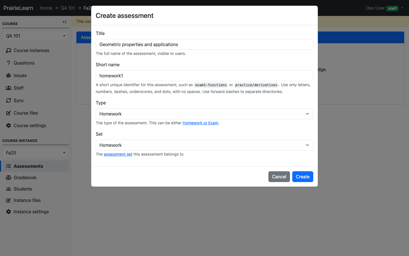Screen dimensions: 409x256
Task: Open Questions via question mark icon
Action: point(9,63)
